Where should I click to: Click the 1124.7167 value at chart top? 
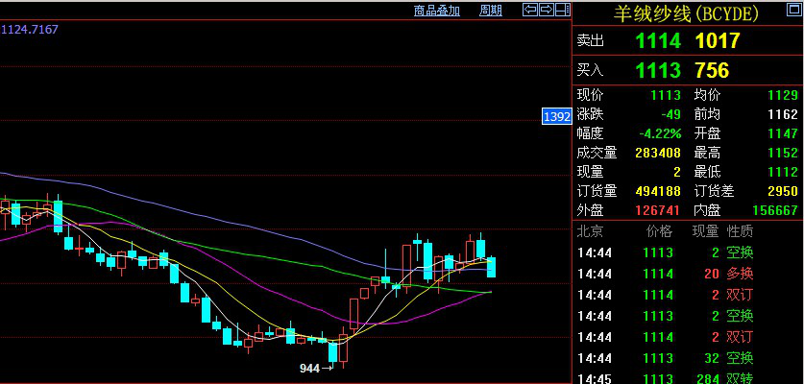[30, 29]
